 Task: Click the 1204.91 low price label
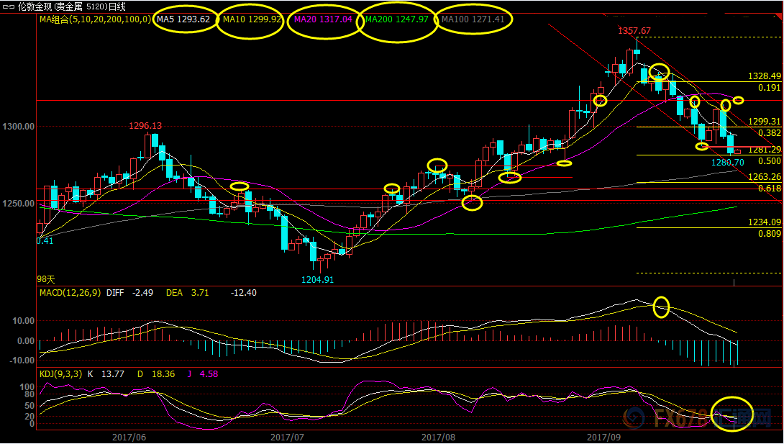317,280
